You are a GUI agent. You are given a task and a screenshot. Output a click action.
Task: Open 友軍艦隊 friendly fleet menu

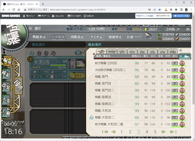tap(58, 37)
